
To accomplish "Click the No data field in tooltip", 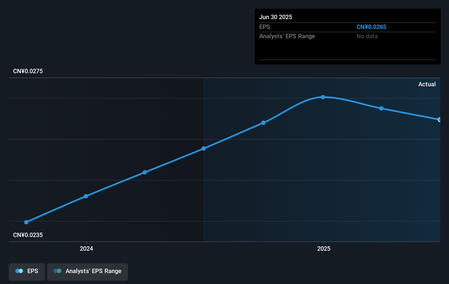I will pos(367,36).
